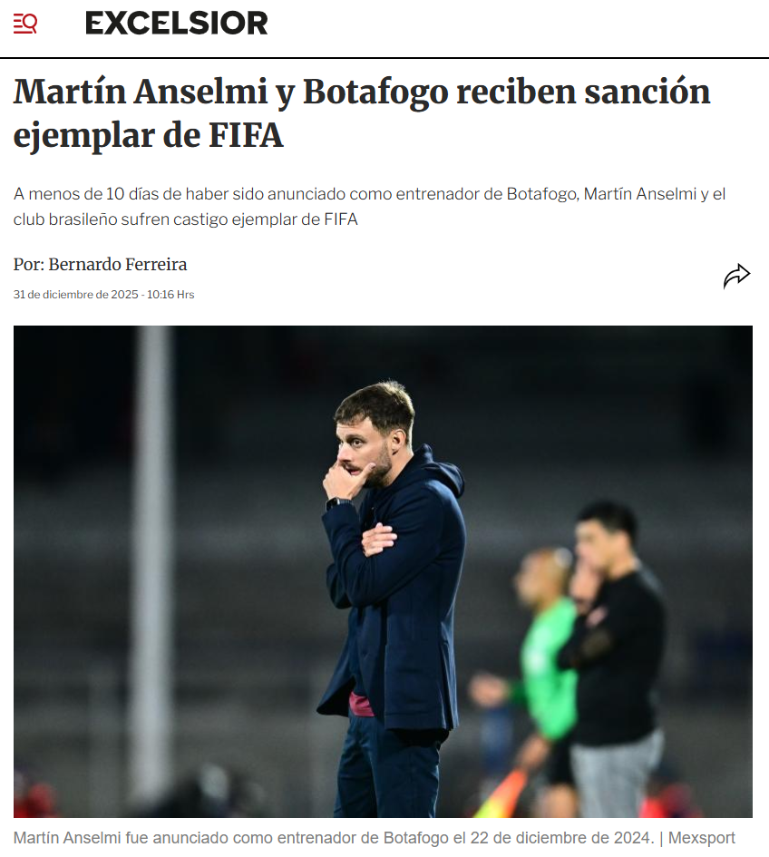Click the author name Bernardo Ferreira

tap(118, 265)
